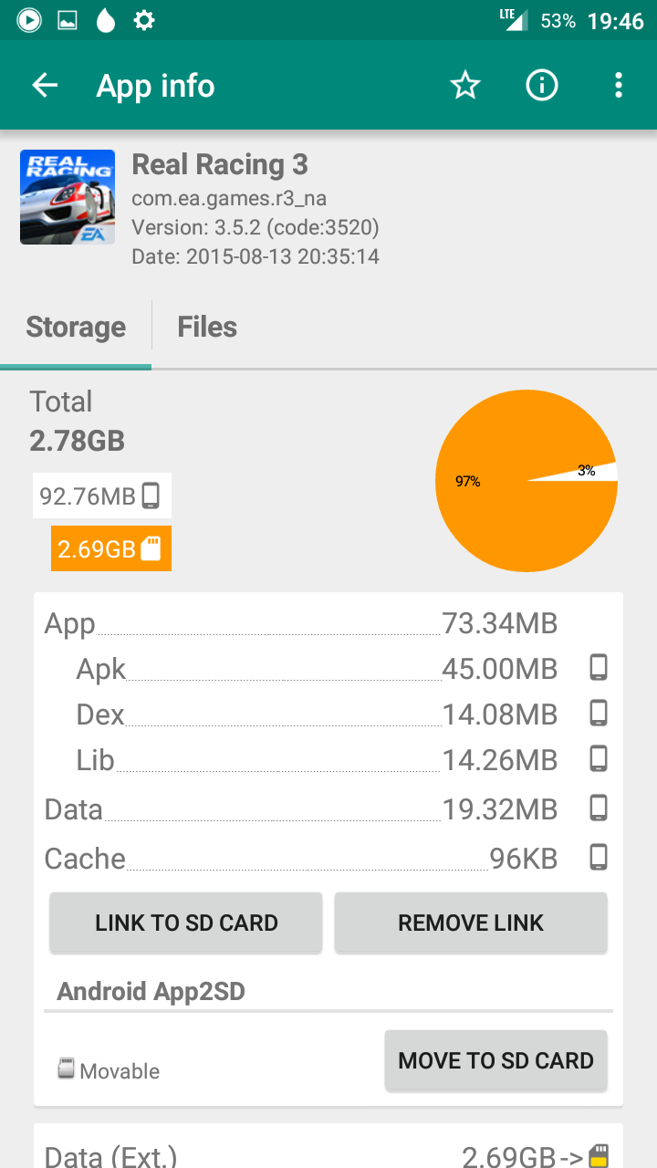The image size is (657, 1168).
Task: Tap the phone icon beside Dex row
Action: 599,713
